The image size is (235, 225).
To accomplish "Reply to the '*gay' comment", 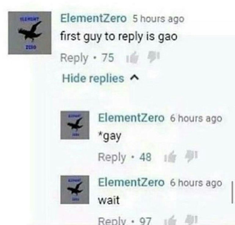I will pos(112,157).
